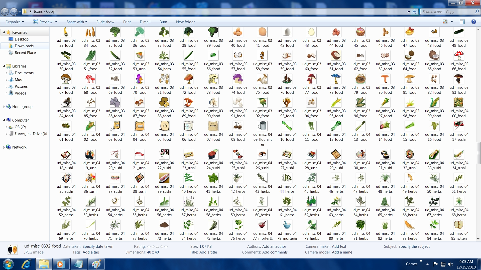Image resolution: width=481 pixels, height=270 pixels.
Task: Open the change view dropdown arrow
Action: 452,22
